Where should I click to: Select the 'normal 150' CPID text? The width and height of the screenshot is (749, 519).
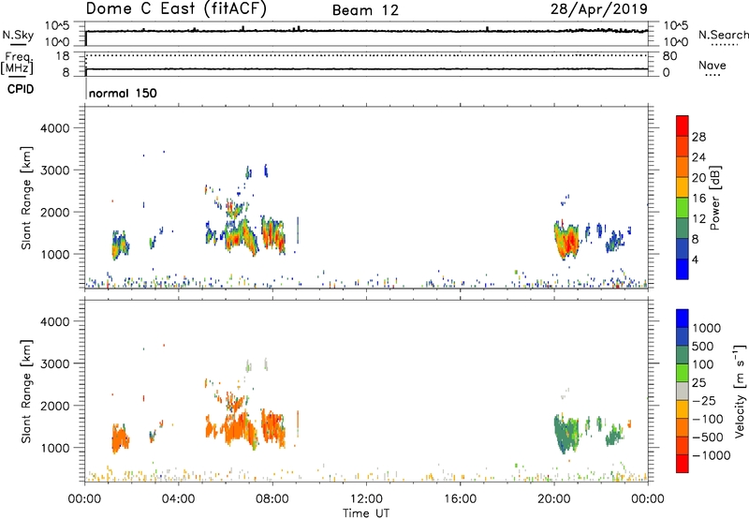123,93
